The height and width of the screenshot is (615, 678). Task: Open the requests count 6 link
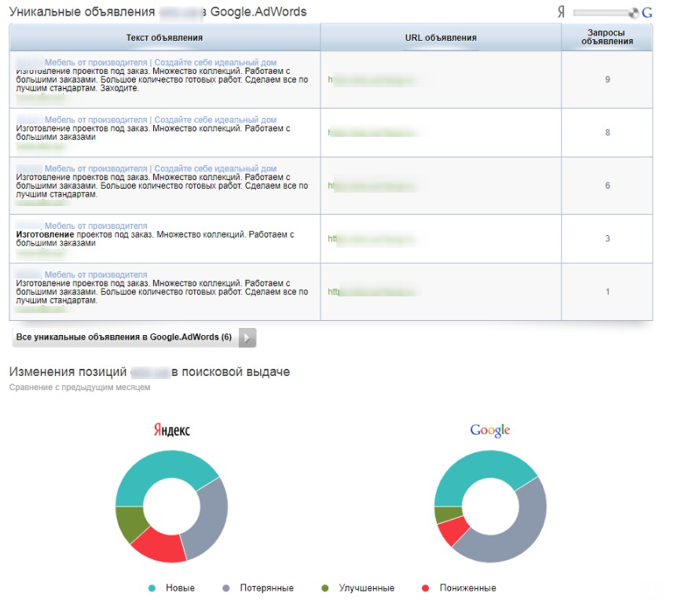(x=607, y=186)
